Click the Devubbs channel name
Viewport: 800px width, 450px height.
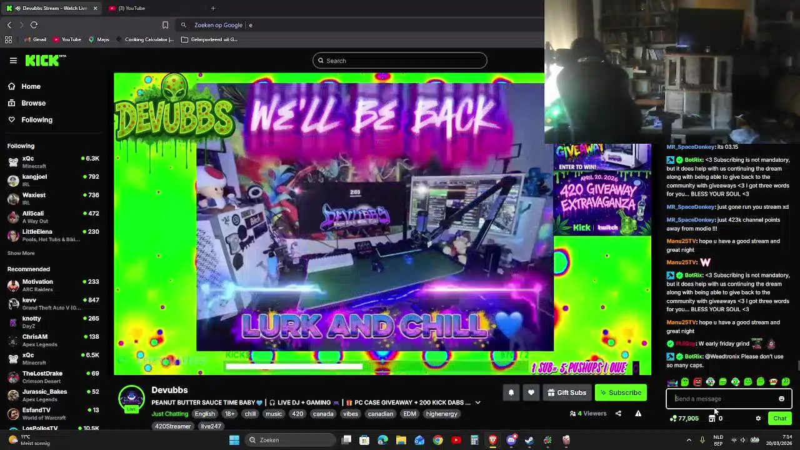click(169, 390)
